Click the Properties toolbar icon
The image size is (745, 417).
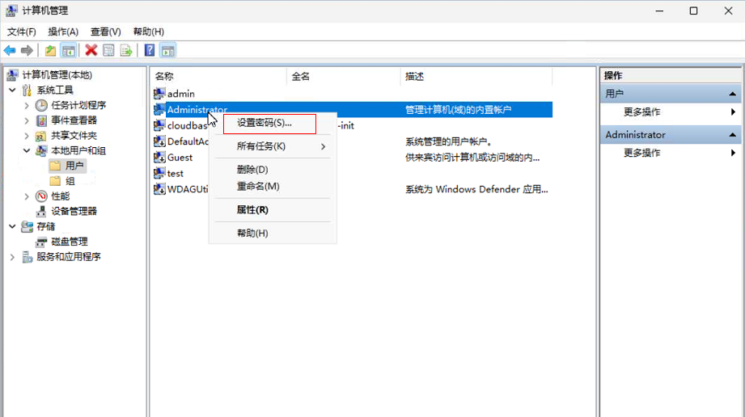pos(109,50)
